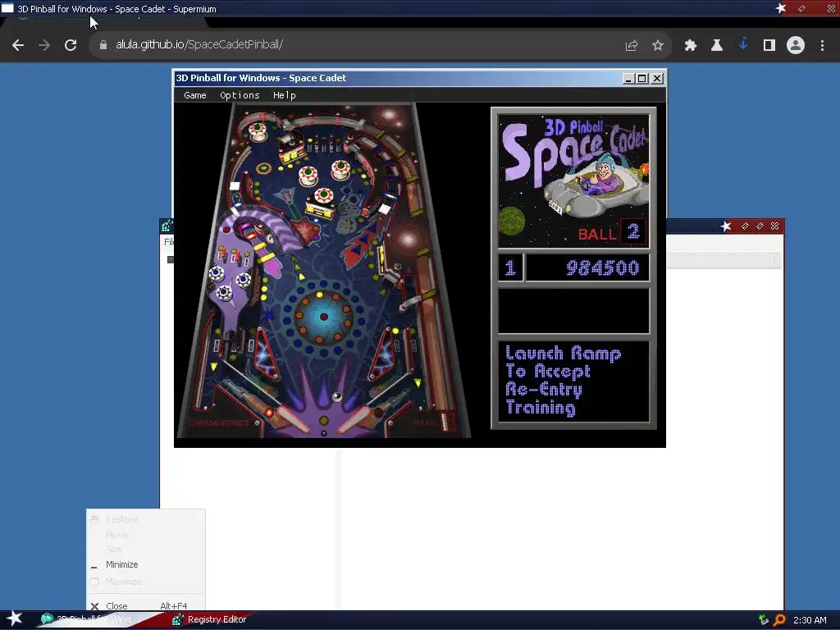The height and width of the screenshot is (630, 840).
Task: Click the right flipper on the table
Action: [356, 421]
